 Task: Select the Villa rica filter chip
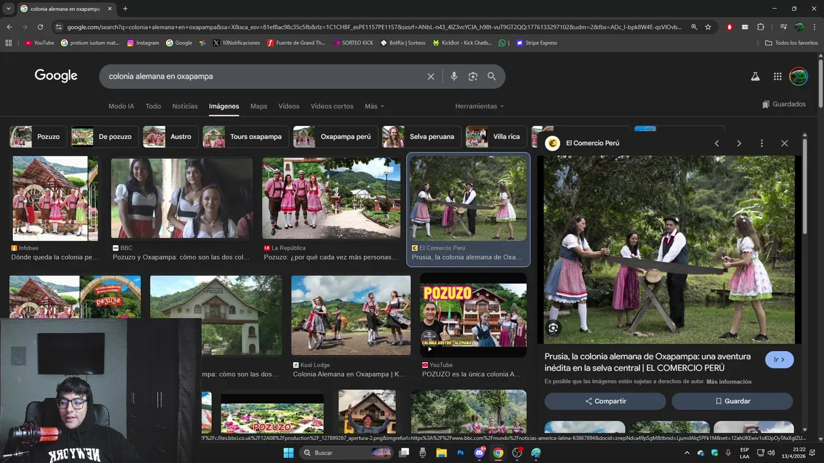click(496, 136)
